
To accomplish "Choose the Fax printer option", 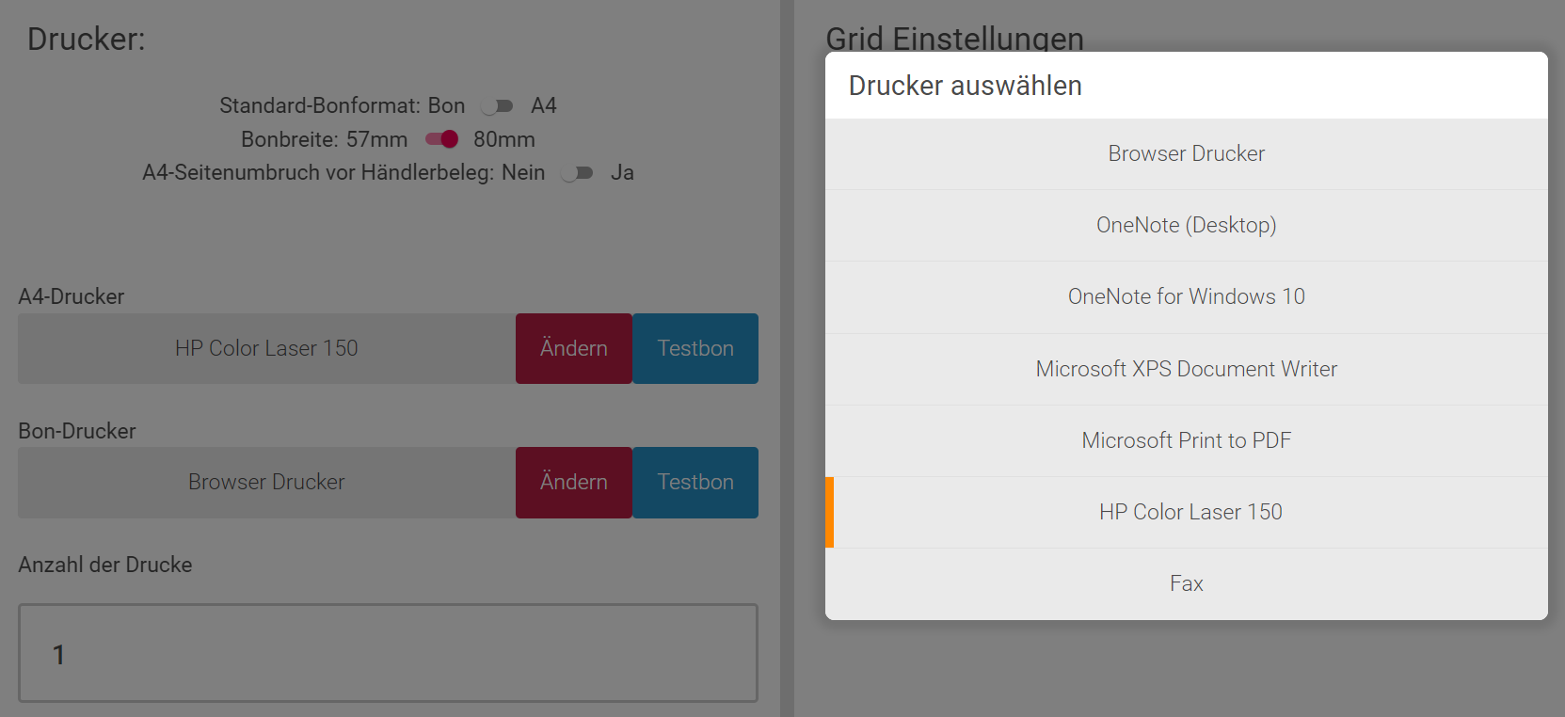I will pos(1186,583).
